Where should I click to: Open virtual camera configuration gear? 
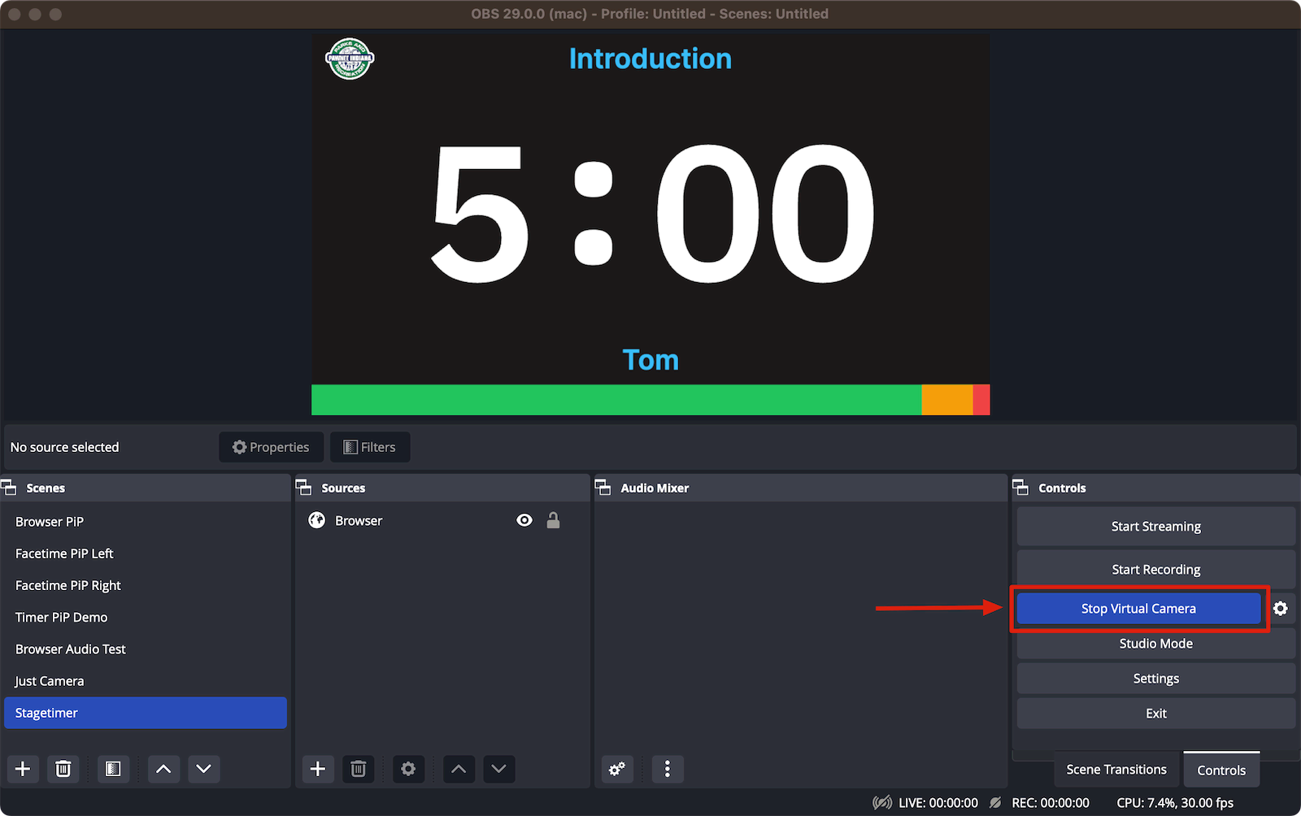(x=1281, y=608)
